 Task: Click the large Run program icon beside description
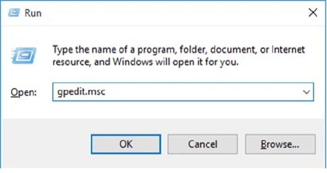(23, 55)
